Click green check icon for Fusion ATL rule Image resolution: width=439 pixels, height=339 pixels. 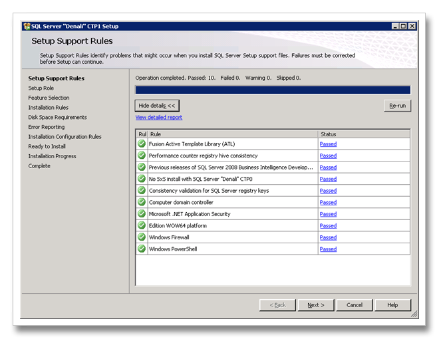click(142, 144)
